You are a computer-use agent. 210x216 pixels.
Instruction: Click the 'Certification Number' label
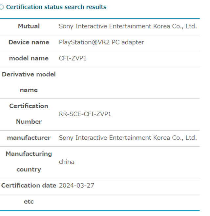[29, 114]
